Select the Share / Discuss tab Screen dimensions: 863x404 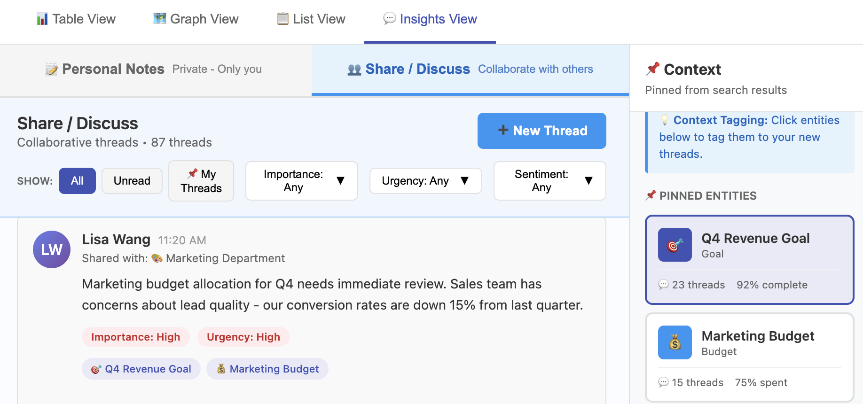(x=470, y=70)
